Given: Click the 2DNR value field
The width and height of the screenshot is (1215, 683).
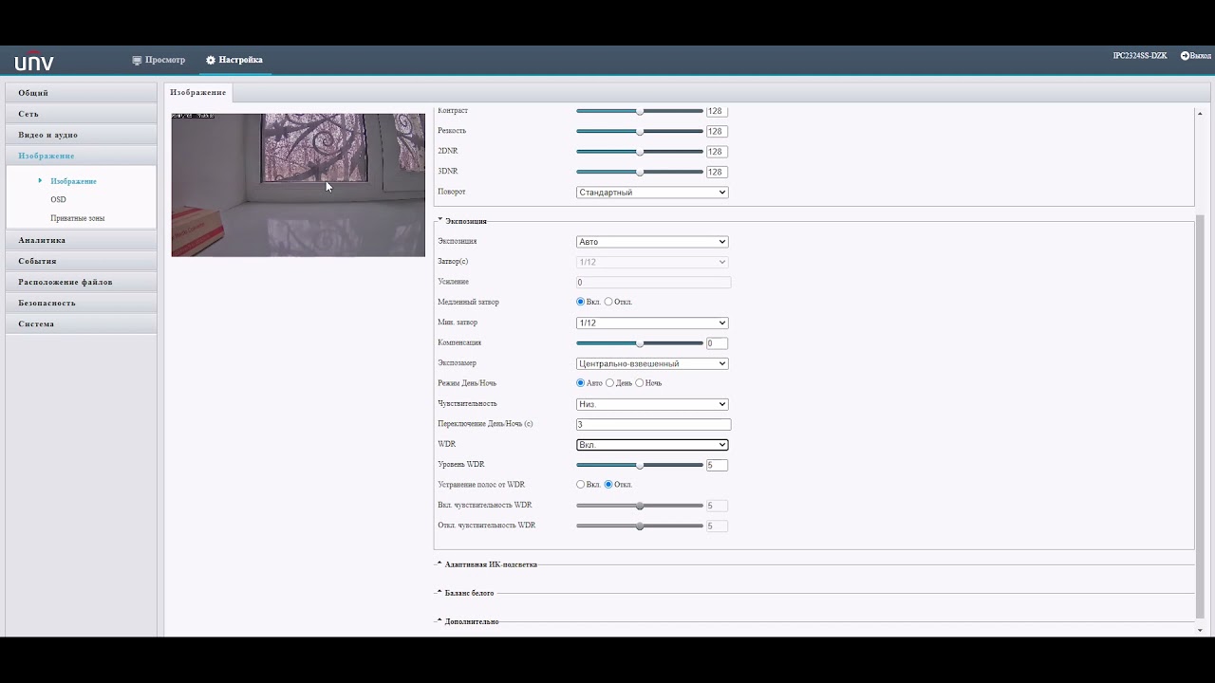Looking at the screenshot, I should tap(717, 152).
